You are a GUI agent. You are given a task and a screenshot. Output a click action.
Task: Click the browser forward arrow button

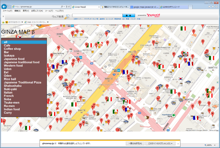tap(9, 7)
